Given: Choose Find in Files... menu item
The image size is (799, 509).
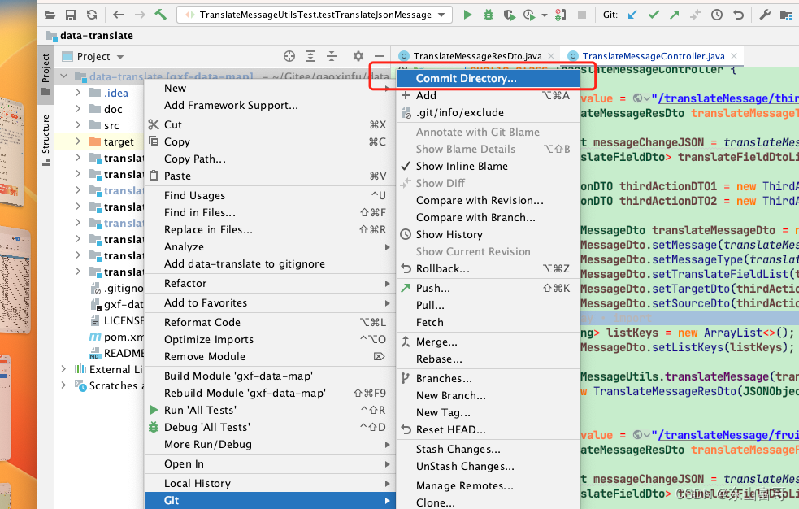Looking at the screenshot, I should click(x=270, y=212).
